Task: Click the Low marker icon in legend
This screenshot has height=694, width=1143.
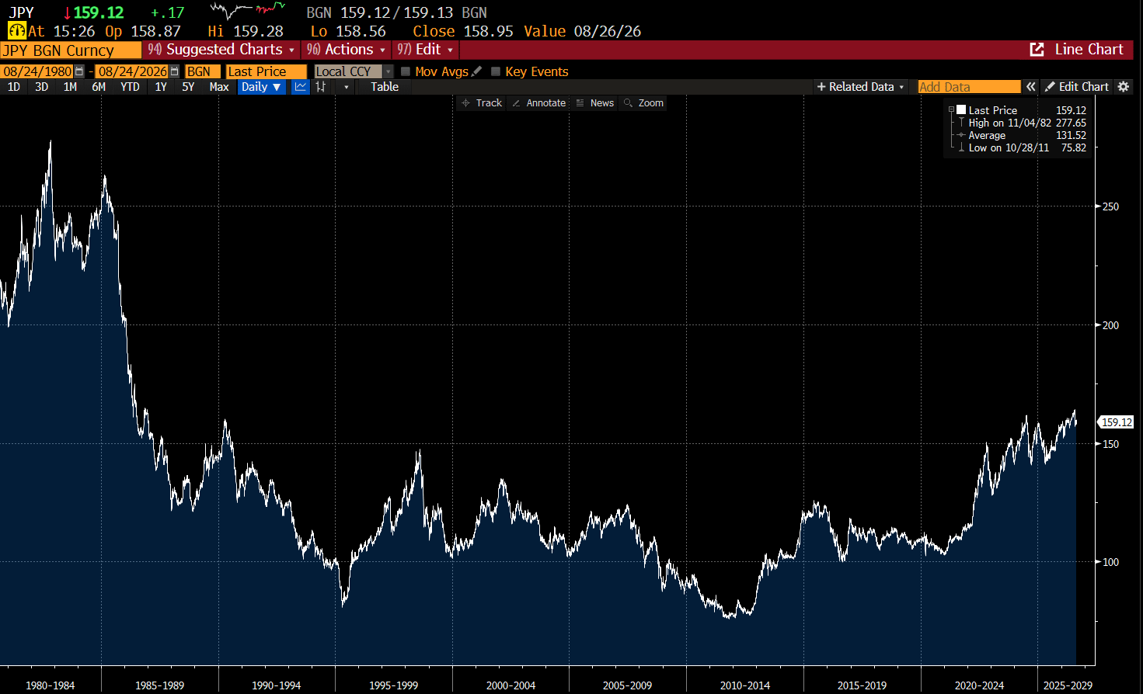Action: pyautogui.click(x=961, y=147)
